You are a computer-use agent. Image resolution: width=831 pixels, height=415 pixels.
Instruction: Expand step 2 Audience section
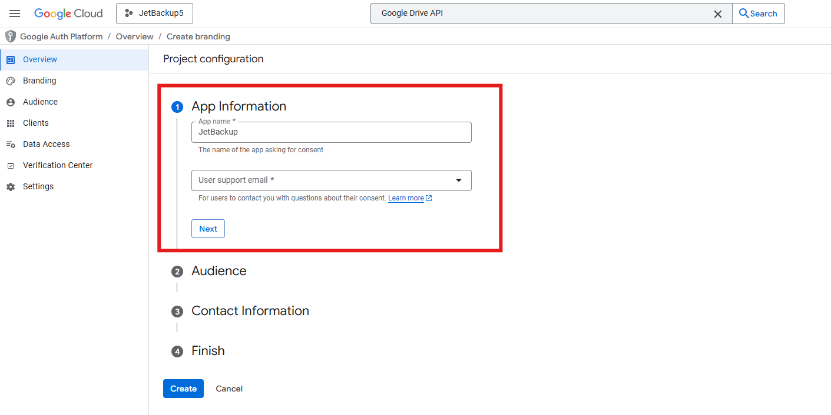coord(218,271)
